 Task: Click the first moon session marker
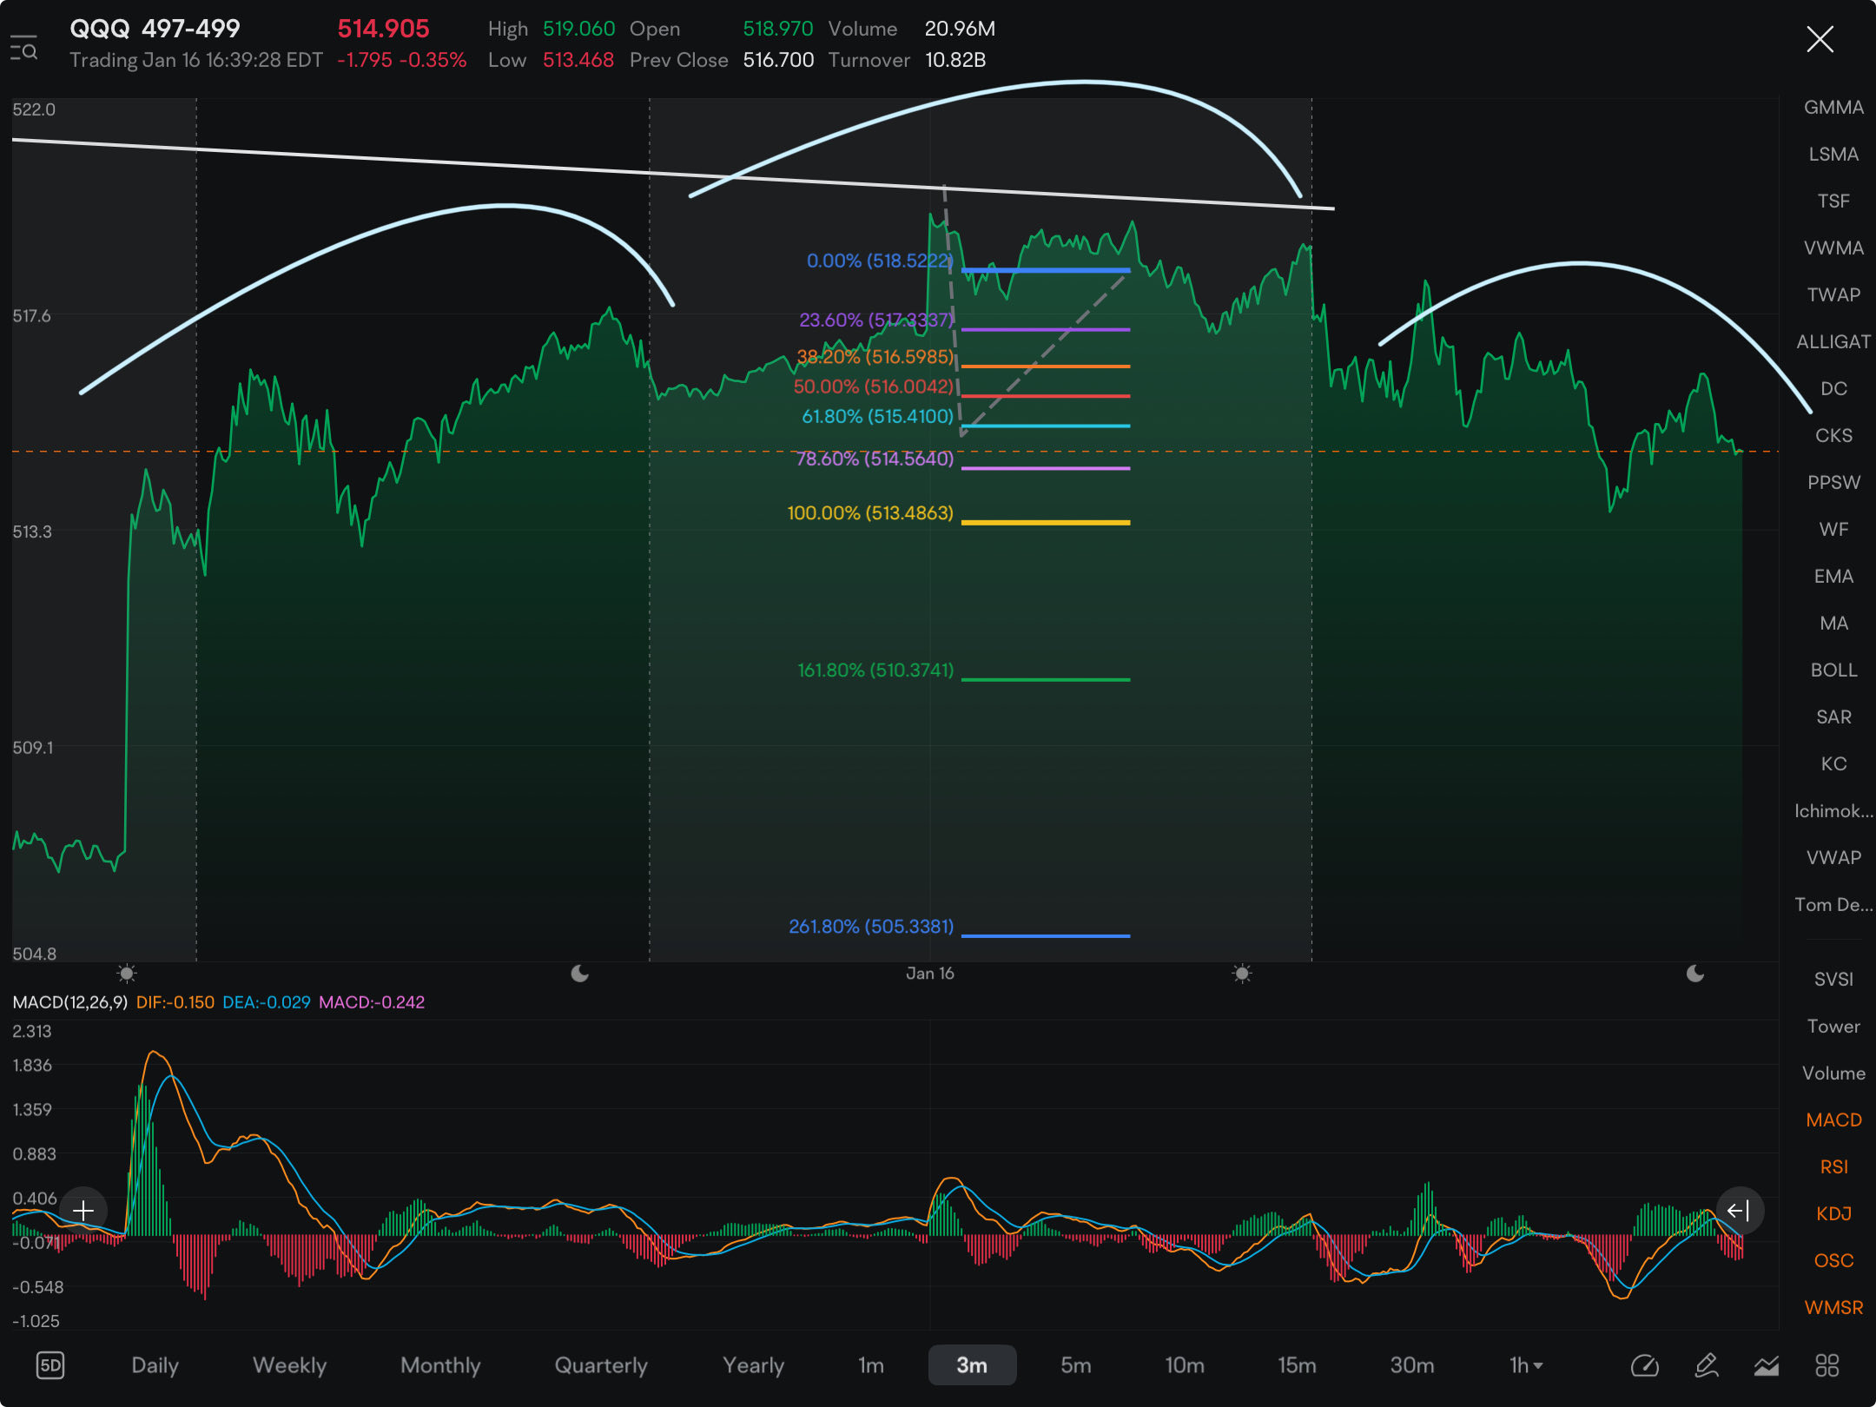coord(579,973)
